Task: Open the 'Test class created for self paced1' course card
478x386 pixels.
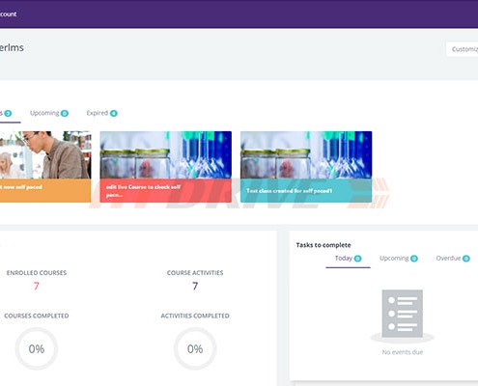Action: tap(306, 167)
